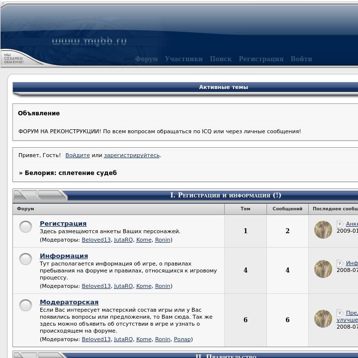The image size is (358, 358).
Task: Open last post arrow icon in Информация row
Action: point(340,263)
